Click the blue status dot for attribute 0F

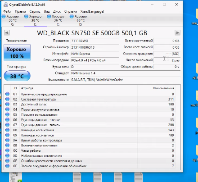coord(7,166)
